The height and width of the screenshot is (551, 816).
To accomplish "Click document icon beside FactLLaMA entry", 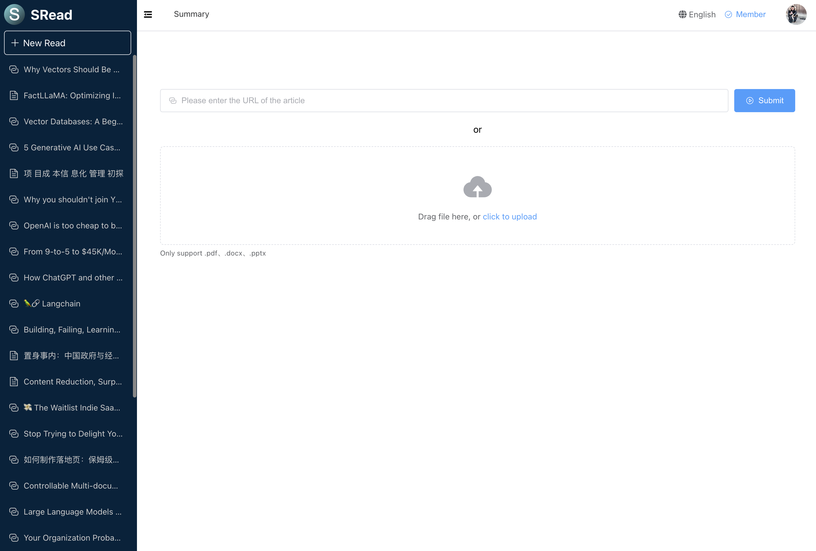I will pos(14,95).
